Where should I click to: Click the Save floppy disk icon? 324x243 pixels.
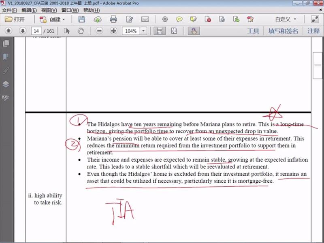coord(82,19)
